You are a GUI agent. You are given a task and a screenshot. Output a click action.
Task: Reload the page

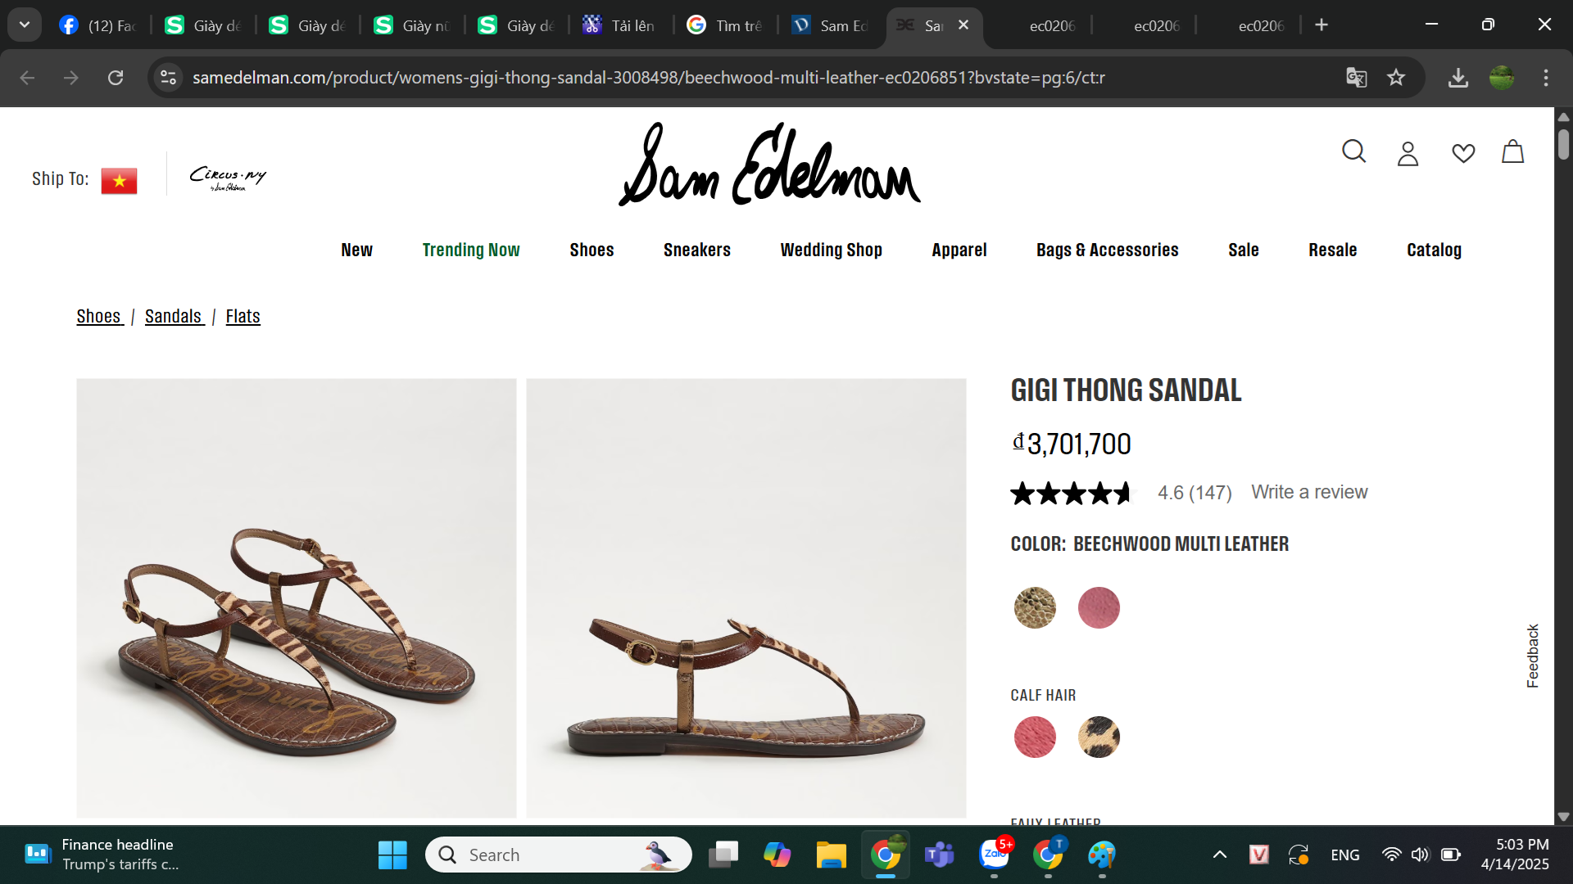[116, 78]
